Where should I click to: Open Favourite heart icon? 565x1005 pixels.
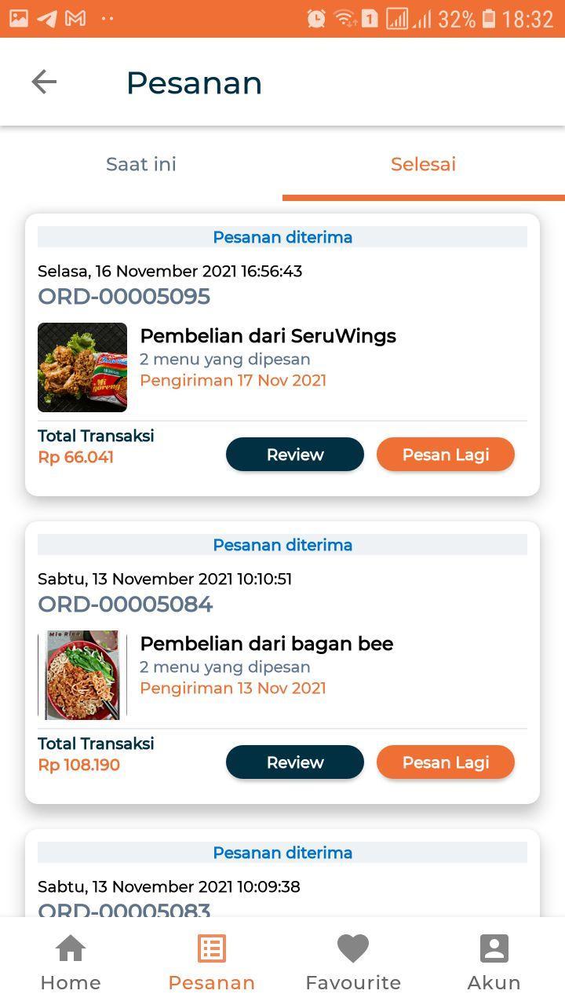coord(352,948)
